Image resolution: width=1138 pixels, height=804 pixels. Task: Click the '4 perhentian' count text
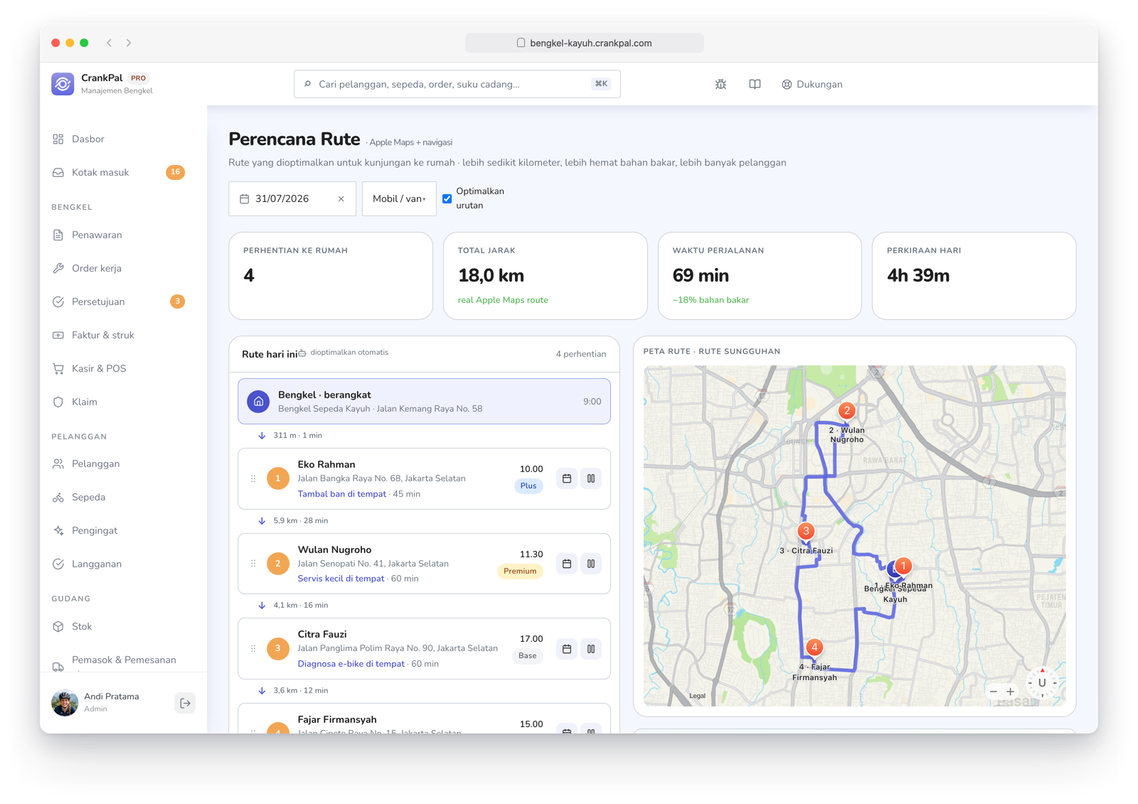click(581, 354)
